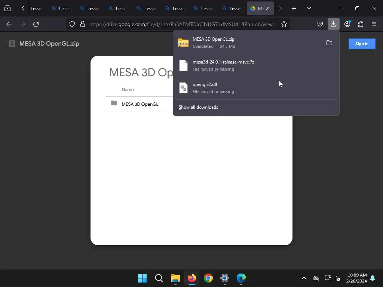Click the opengl32.dll file icon
This screenshot has height=287, width=383.
(x=183, y=88)
